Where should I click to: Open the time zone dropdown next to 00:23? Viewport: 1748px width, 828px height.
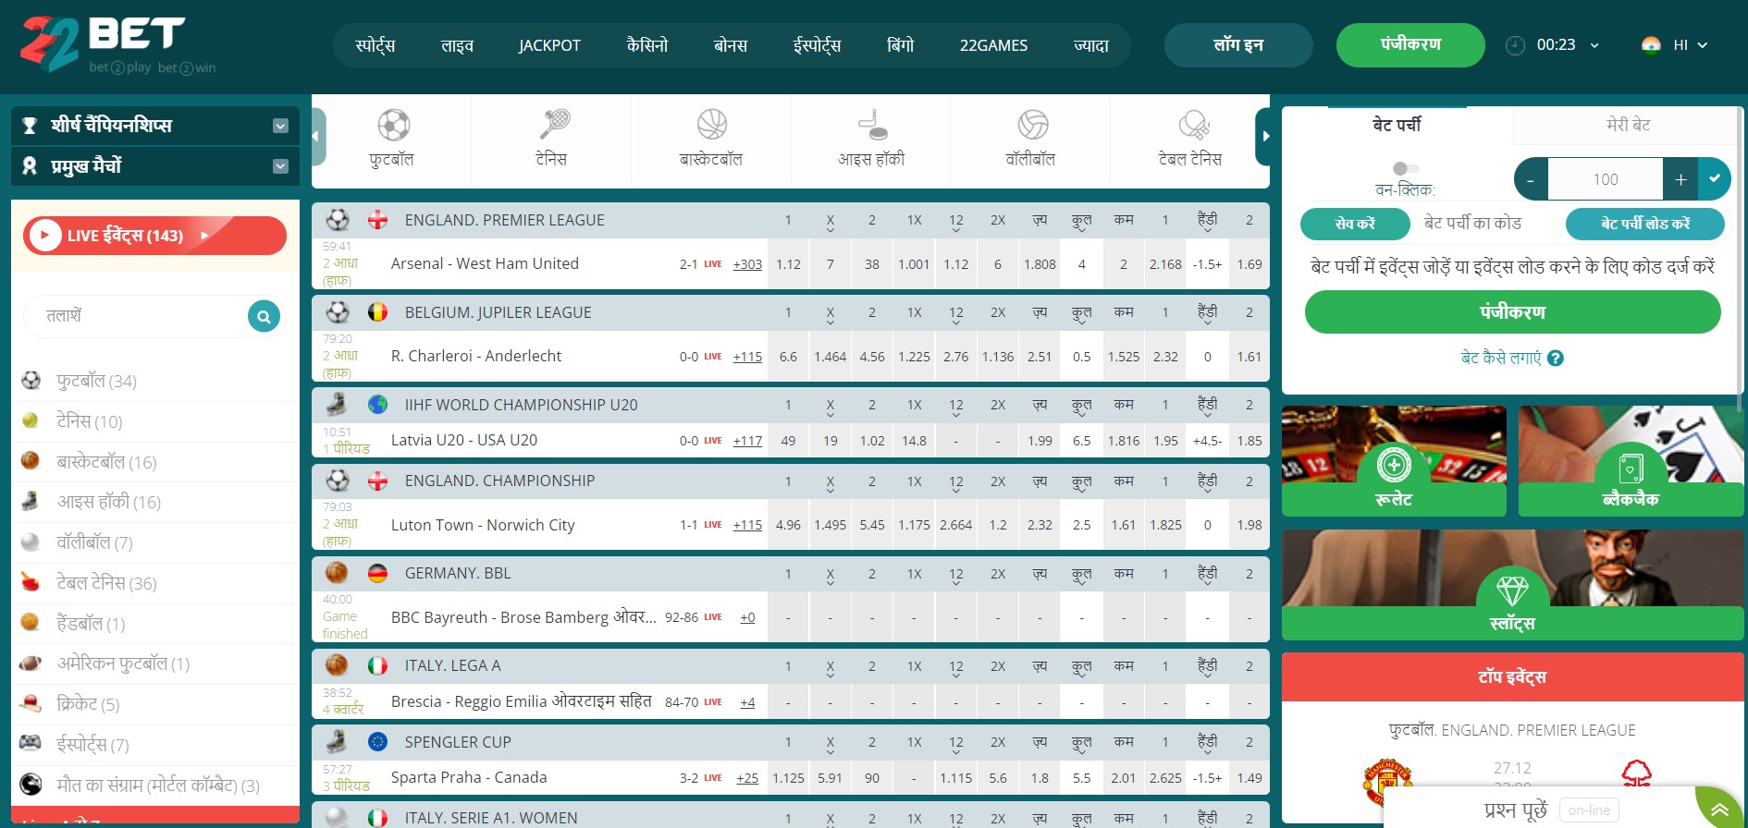(x=1594, y=45)
